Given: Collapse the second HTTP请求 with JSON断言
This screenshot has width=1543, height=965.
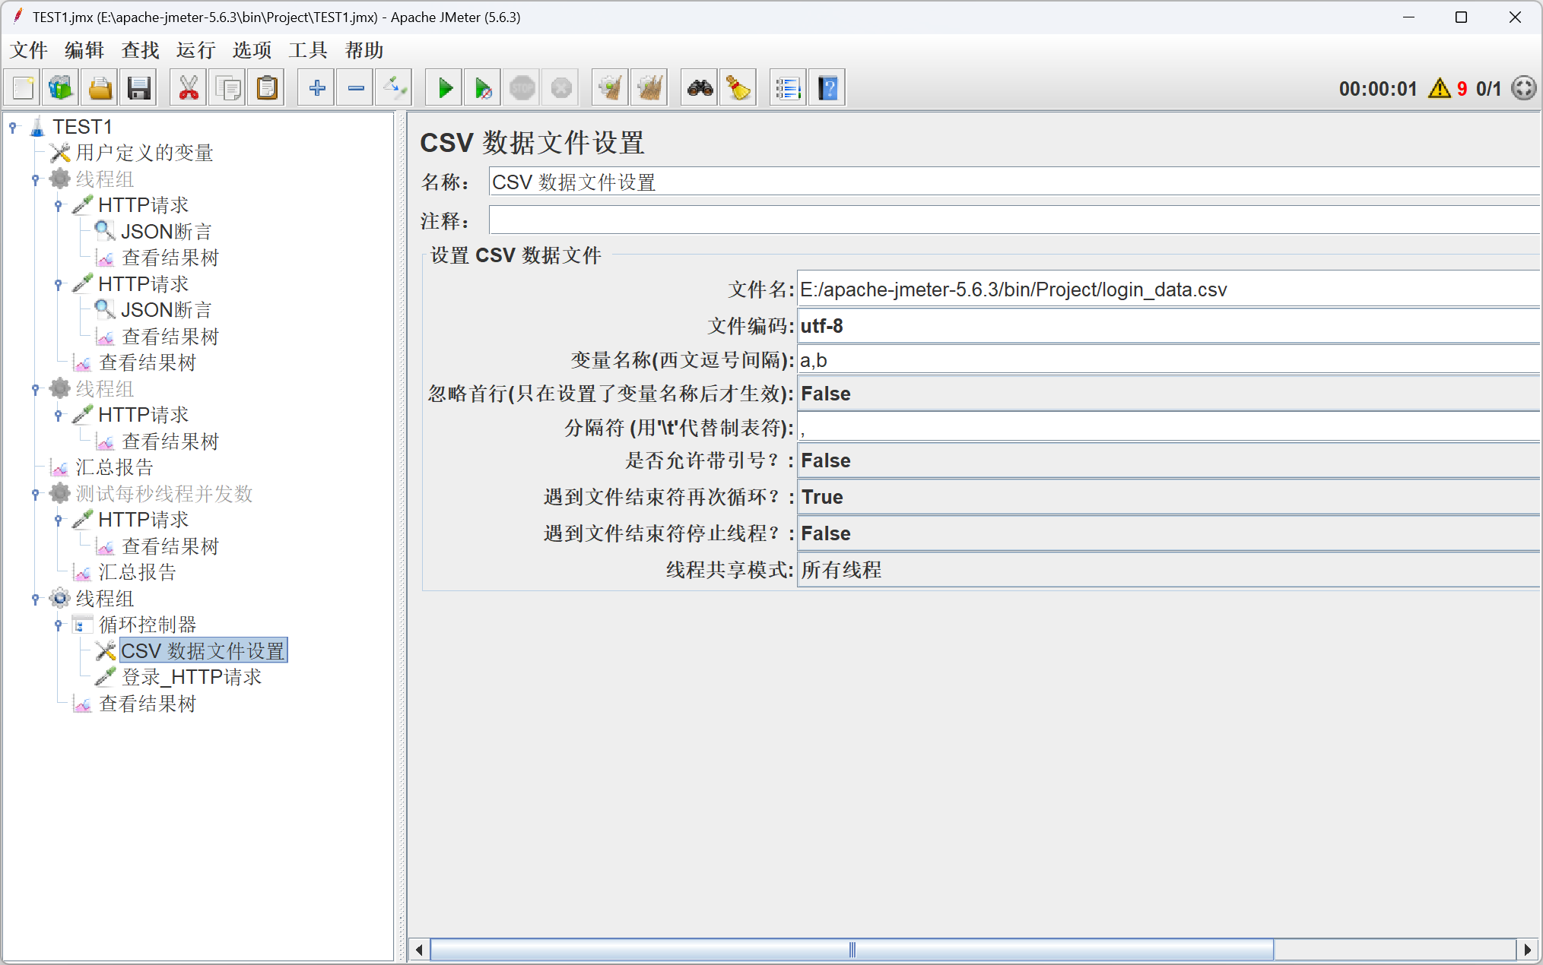Looking at the screenshot, I should [59, 284].
